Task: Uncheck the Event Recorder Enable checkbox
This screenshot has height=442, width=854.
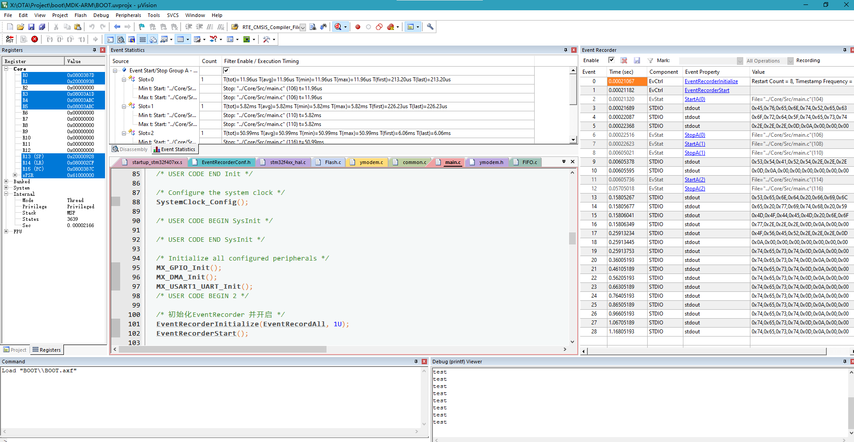Action: 611,60
